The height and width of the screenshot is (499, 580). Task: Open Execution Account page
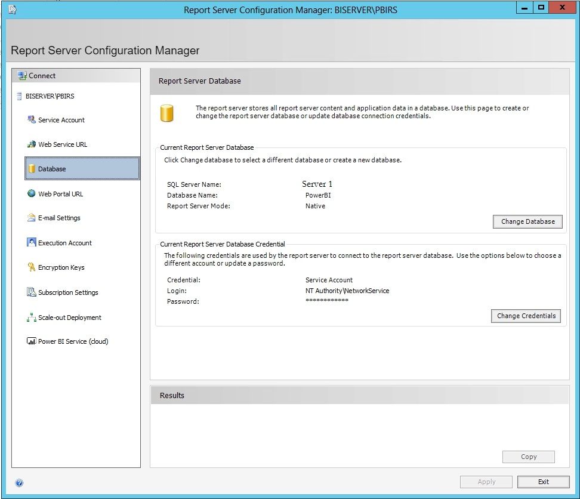(x=65, y=243)
